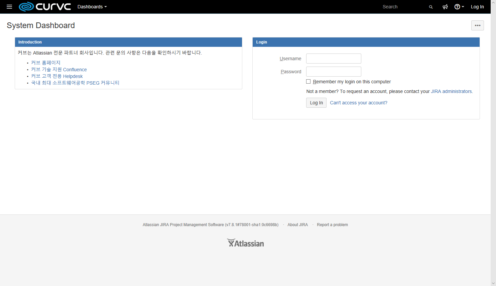Enable Remember my login checkbox

click(x=308, y=82)
